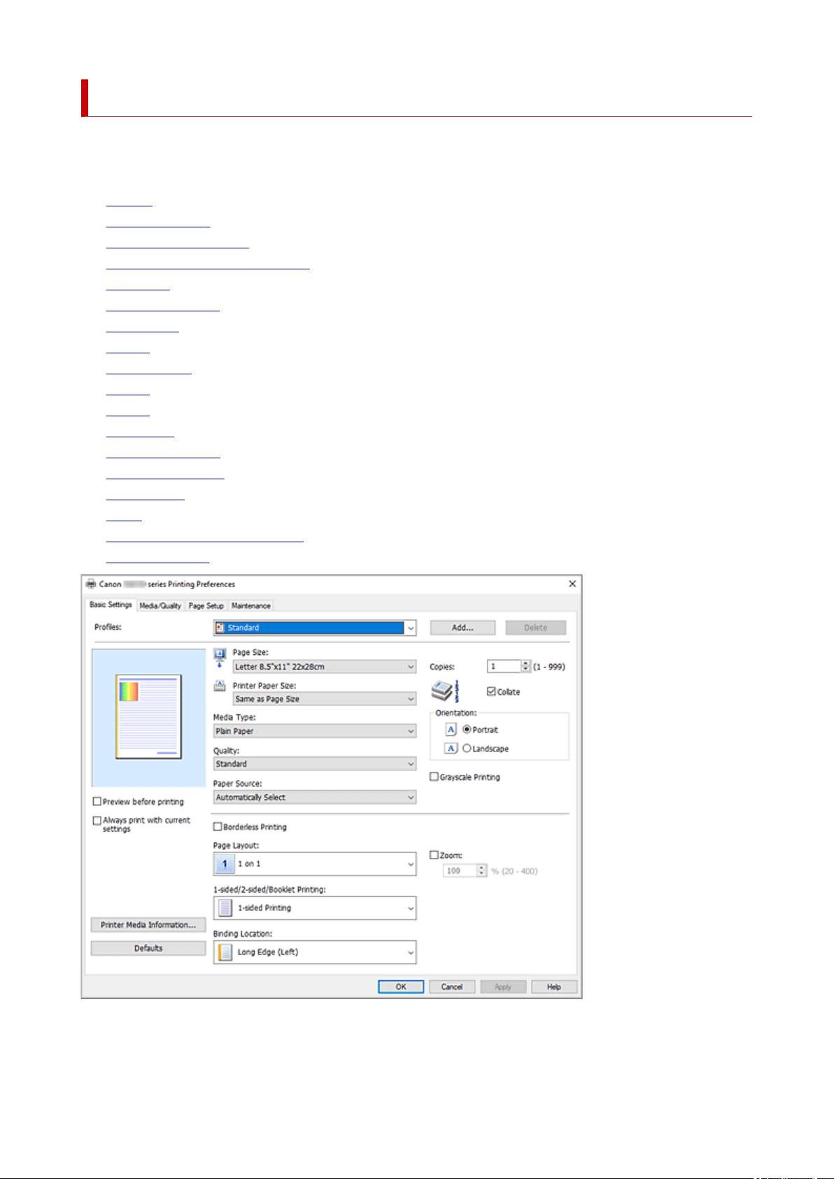The image size is (834, 1179).
Task: Open the Paper Source dropdown
Action: [x=315, y=797]
